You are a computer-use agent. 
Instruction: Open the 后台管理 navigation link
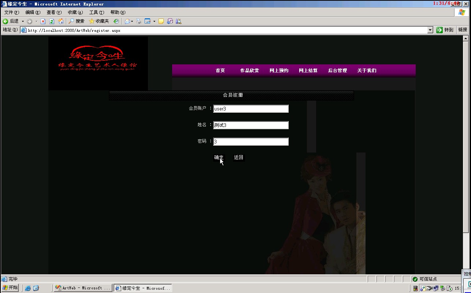(337, 71)
